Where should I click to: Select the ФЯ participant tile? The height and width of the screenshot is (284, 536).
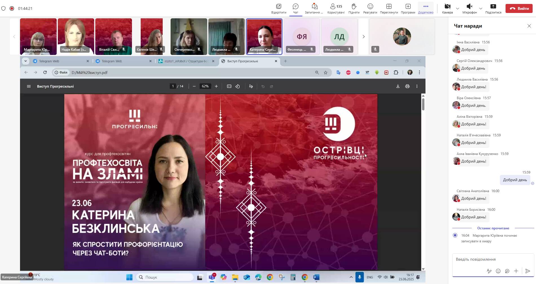(x=302, y=36)
